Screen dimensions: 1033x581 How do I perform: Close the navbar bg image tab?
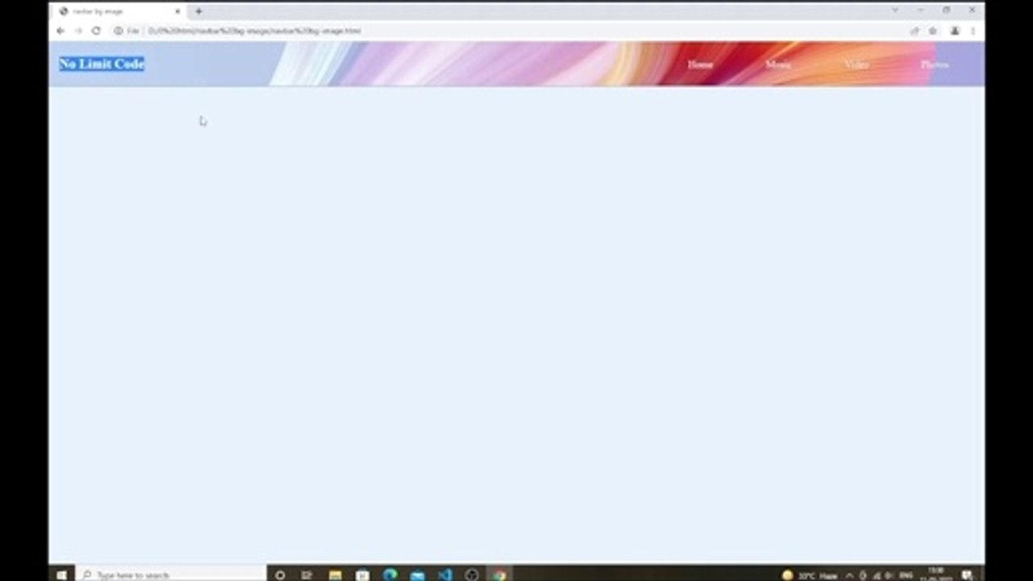tap(178, 11)
